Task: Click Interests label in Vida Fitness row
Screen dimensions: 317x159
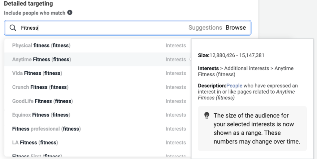Action: point(176,73)
